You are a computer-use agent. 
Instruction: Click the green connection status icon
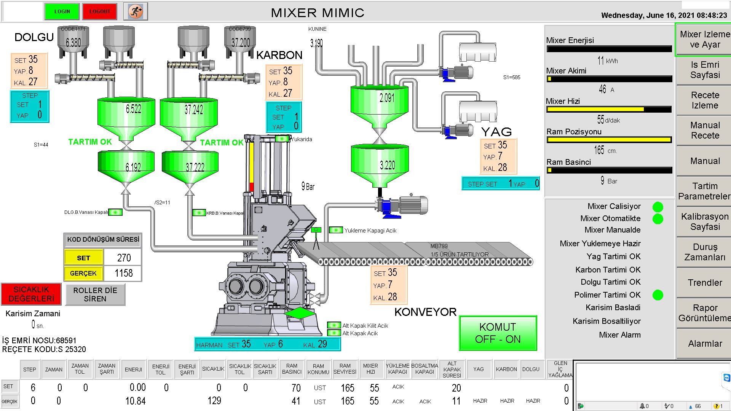[x=581, y=406]
